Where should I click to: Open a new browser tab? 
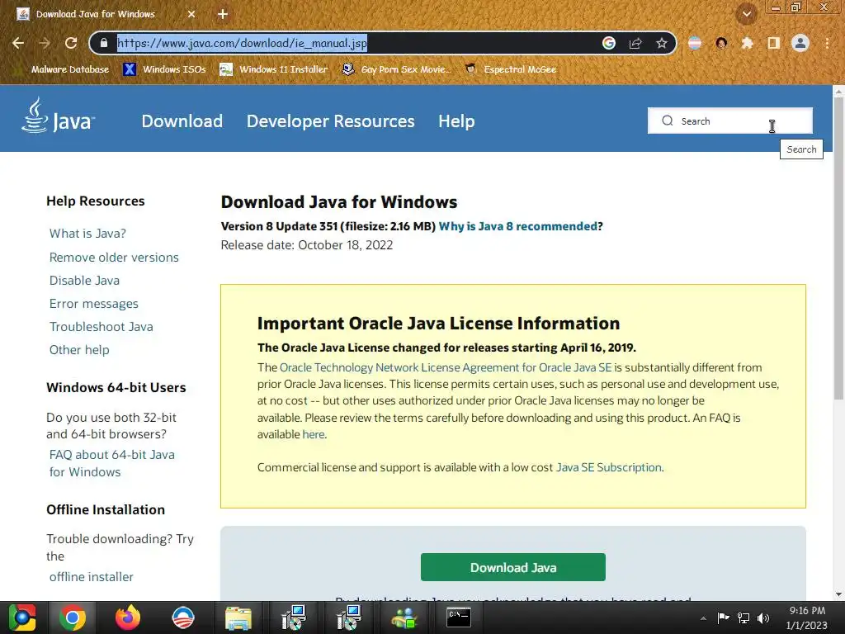click(223, 14)
